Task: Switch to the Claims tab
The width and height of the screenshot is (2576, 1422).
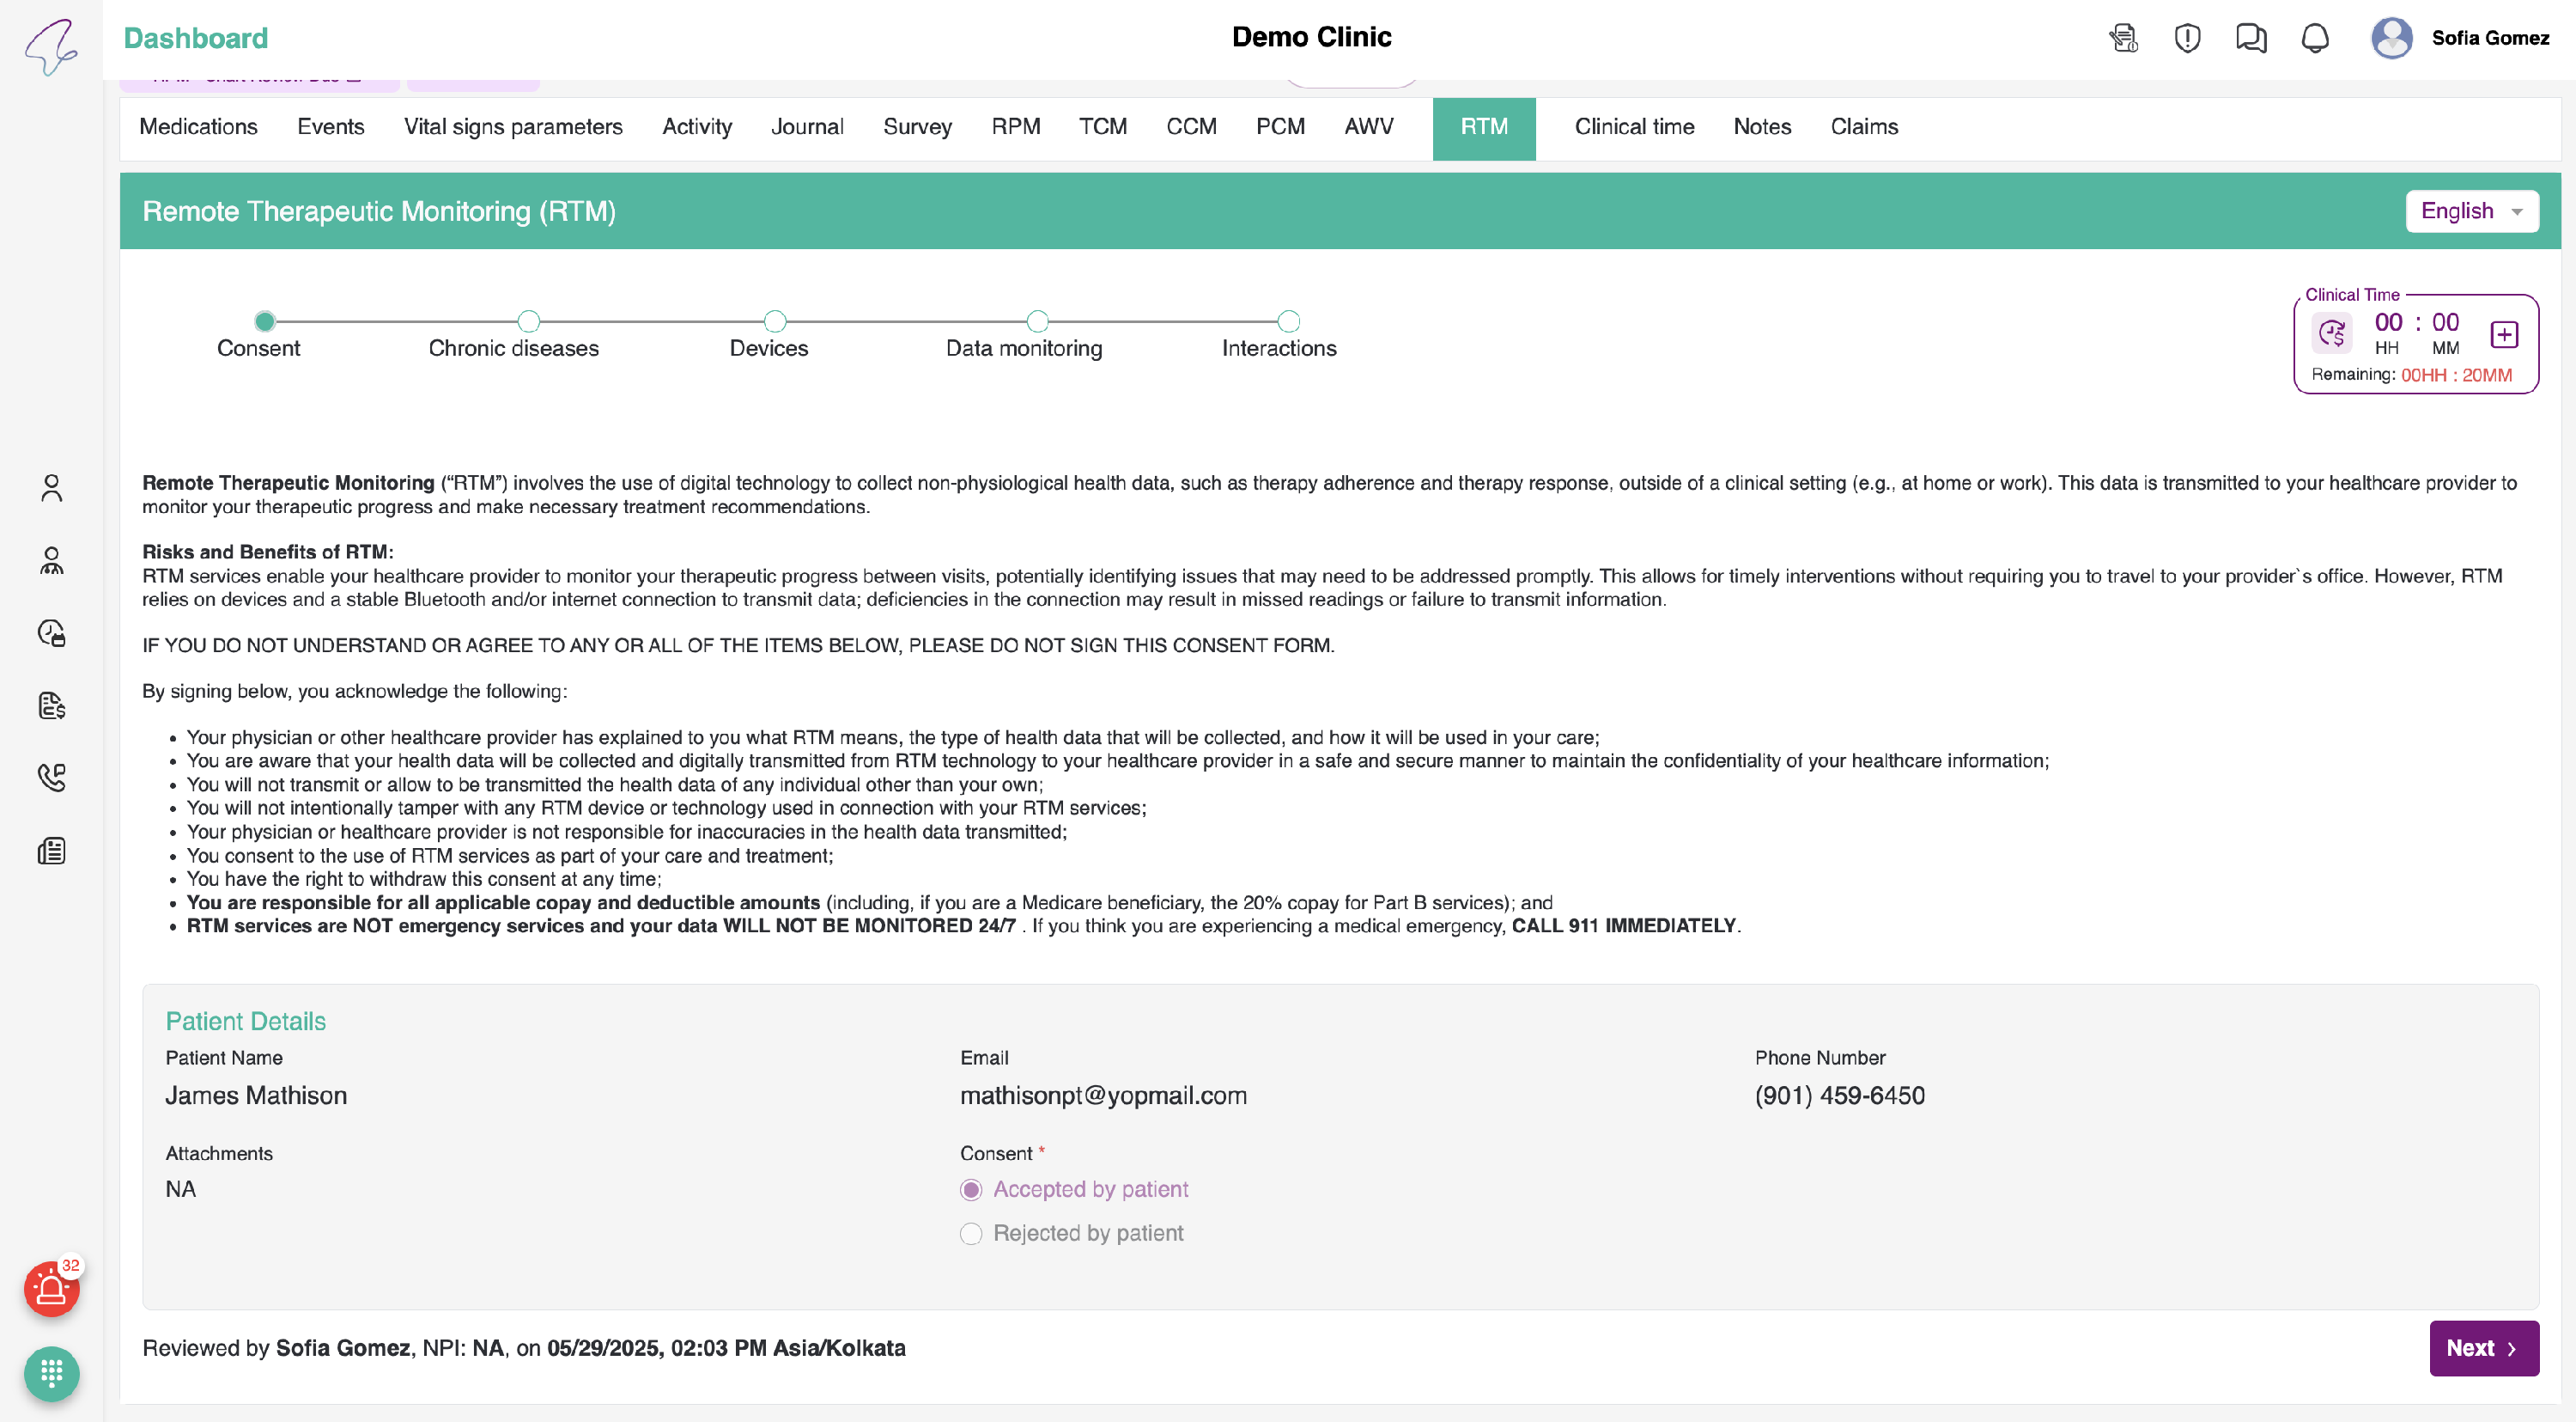Action: pos(1864,127)
